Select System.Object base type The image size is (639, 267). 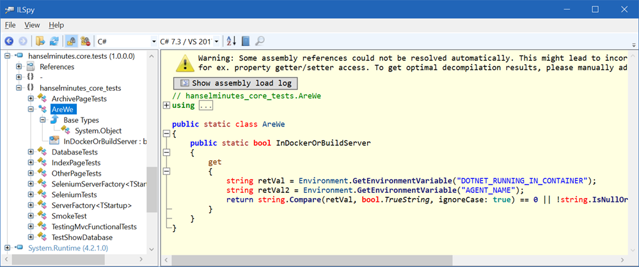pos(99,131)
